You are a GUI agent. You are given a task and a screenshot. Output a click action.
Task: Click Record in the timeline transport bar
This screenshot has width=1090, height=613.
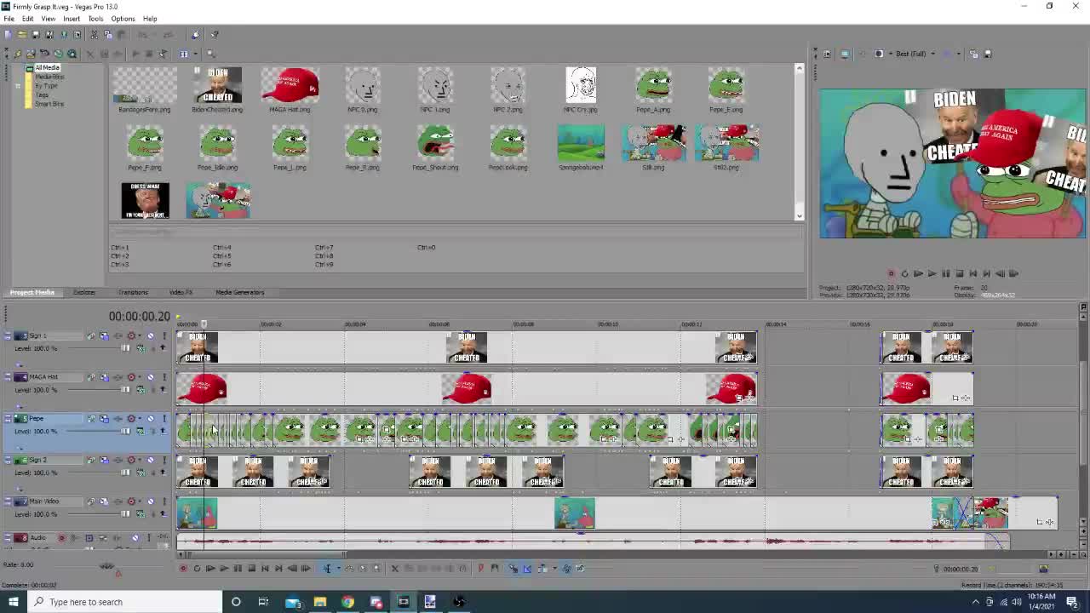coord(183,569)
